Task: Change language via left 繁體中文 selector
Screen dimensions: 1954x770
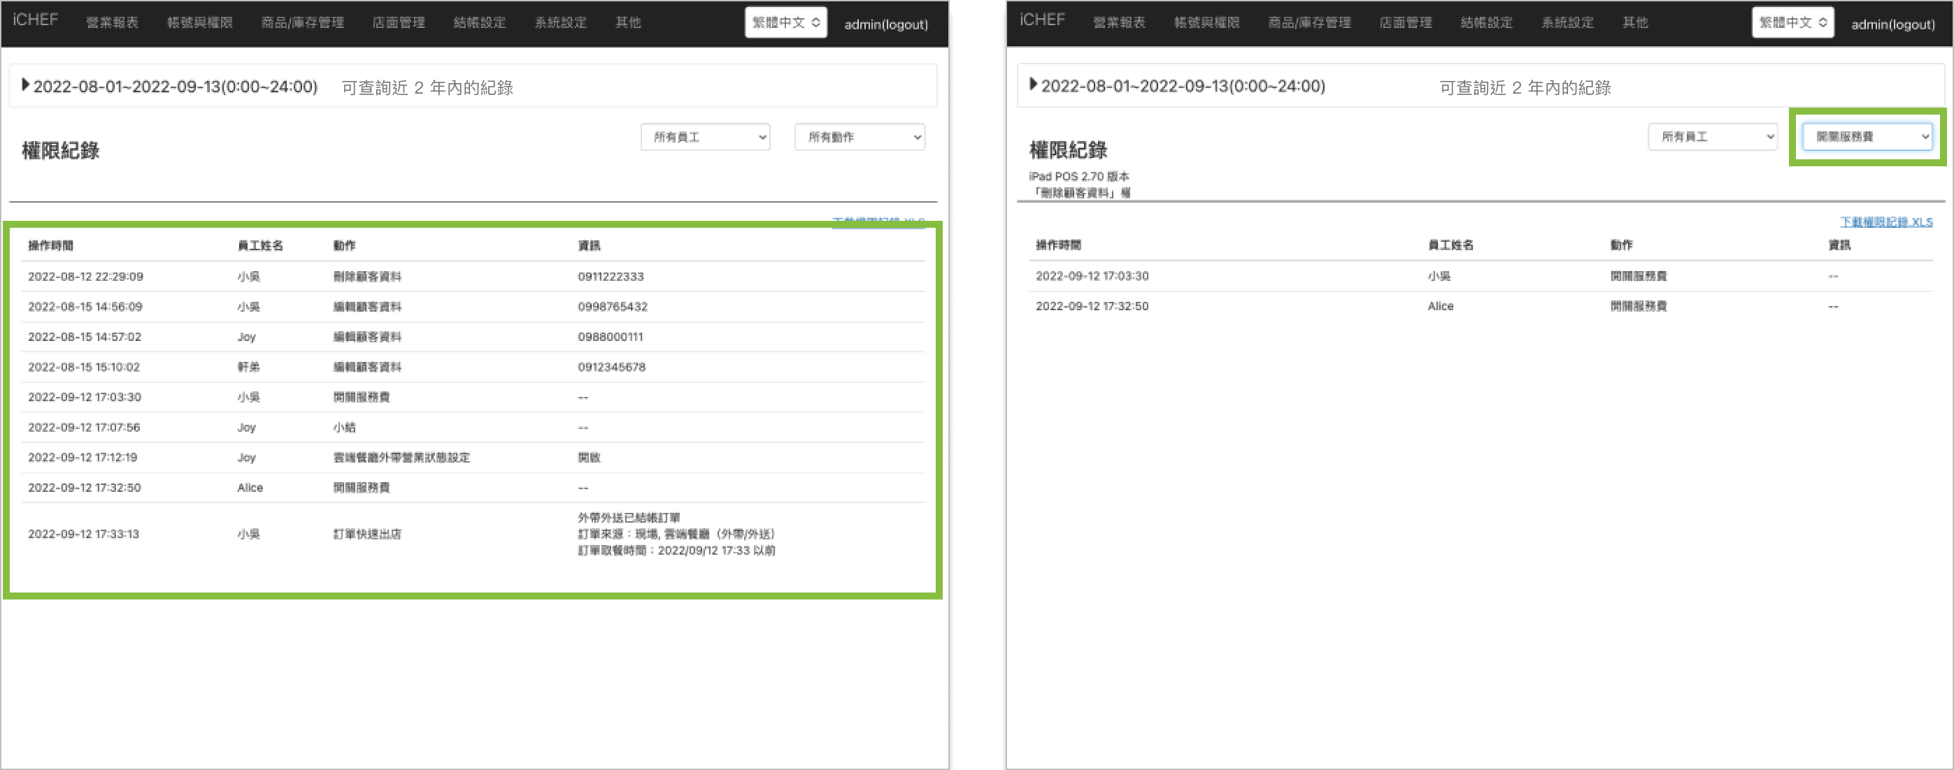Action: (785, 23)
